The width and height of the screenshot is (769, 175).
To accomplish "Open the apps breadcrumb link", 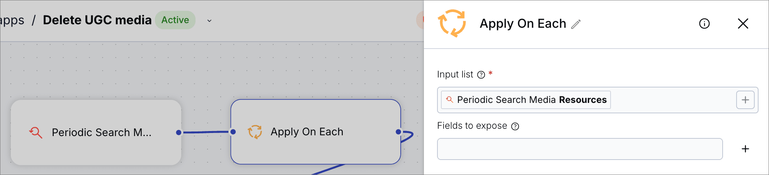I will (12, 20).
